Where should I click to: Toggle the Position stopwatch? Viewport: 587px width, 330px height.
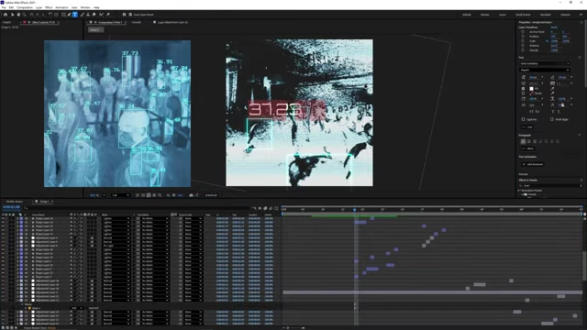pyautogui.click(x=523, y=37)
